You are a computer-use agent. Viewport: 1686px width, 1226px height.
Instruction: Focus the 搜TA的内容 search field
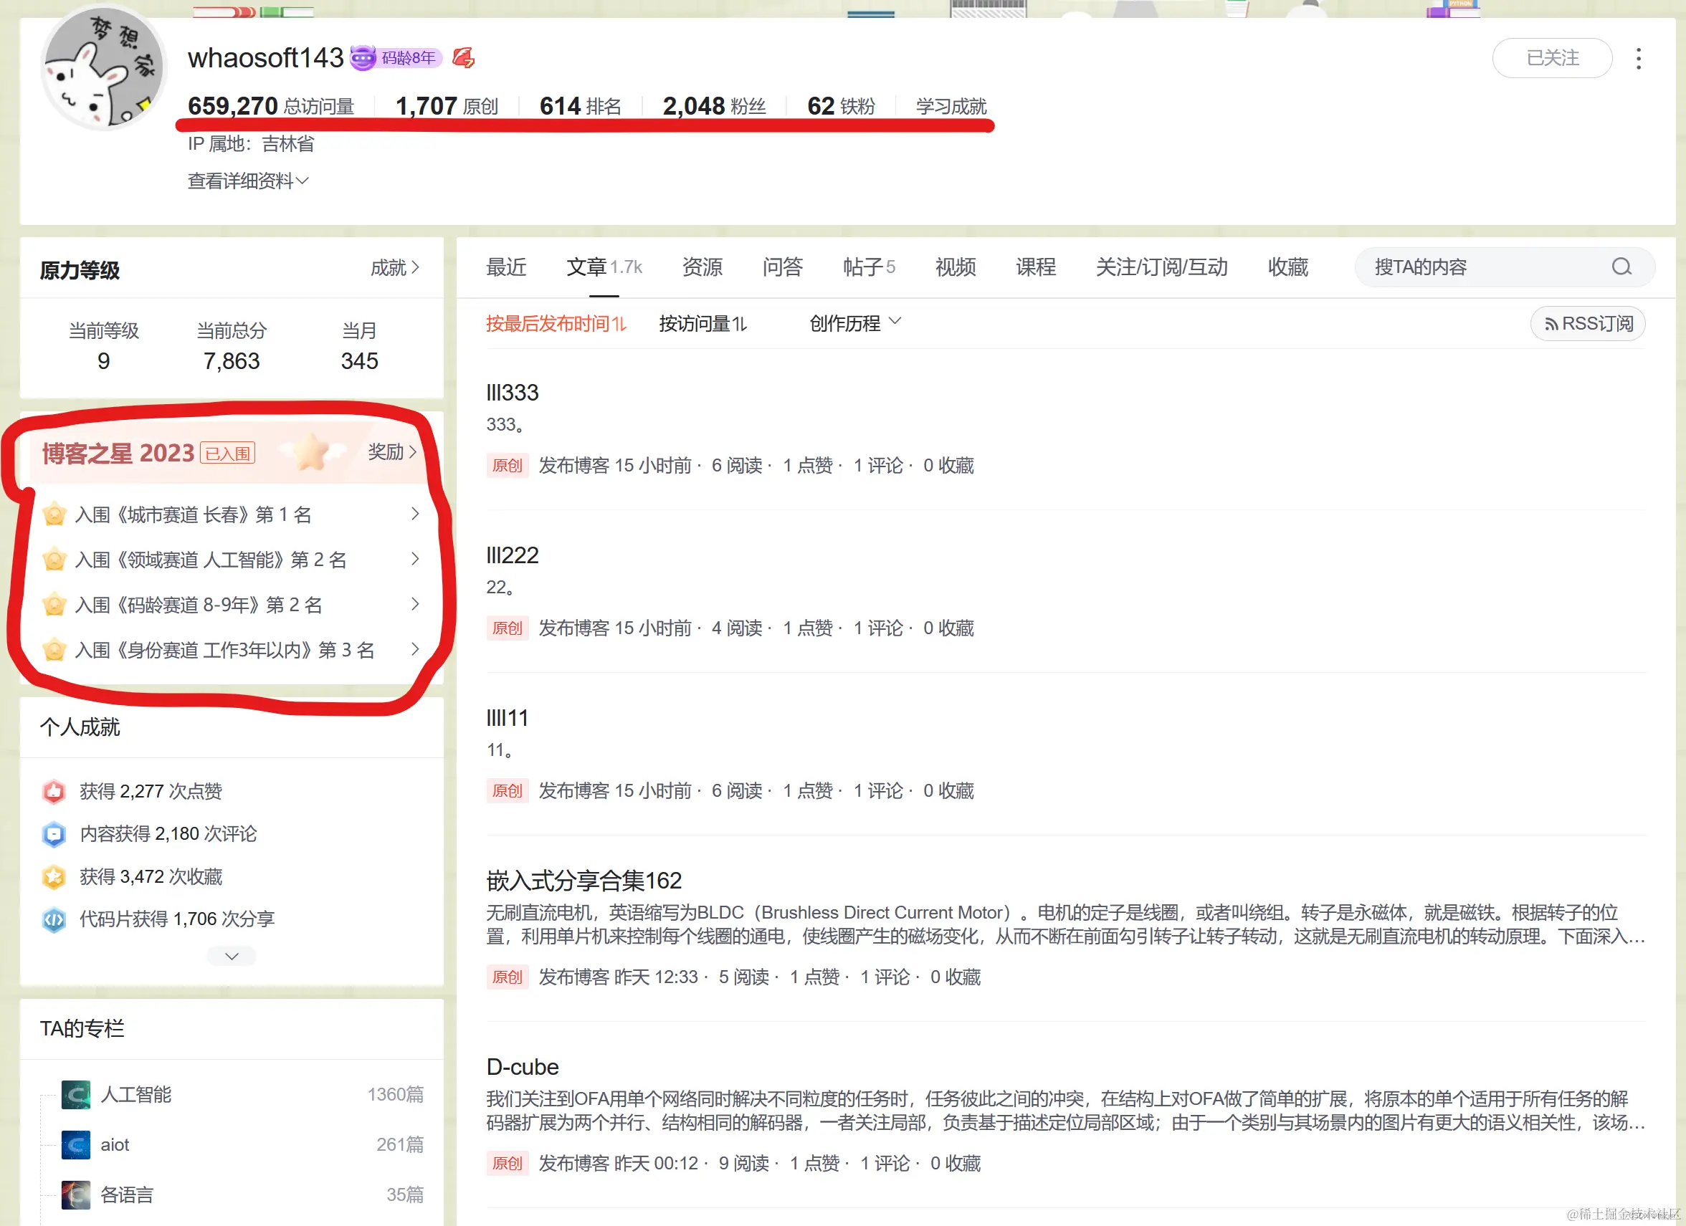pos(1505,267)
